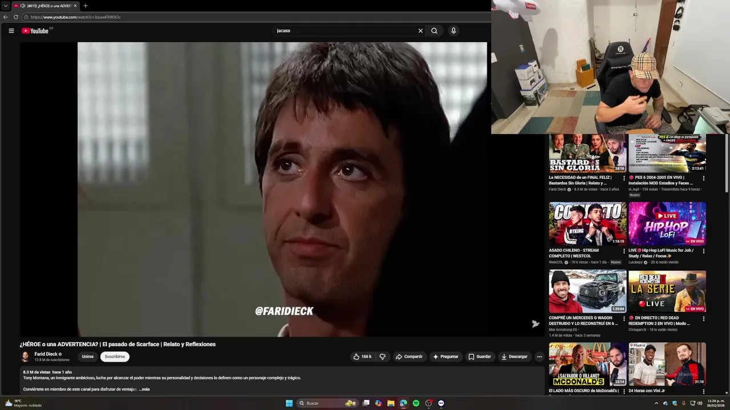Open options menu for 'Hip Hop LoFi' stream
730x410 pixels.
pos(703,251)
